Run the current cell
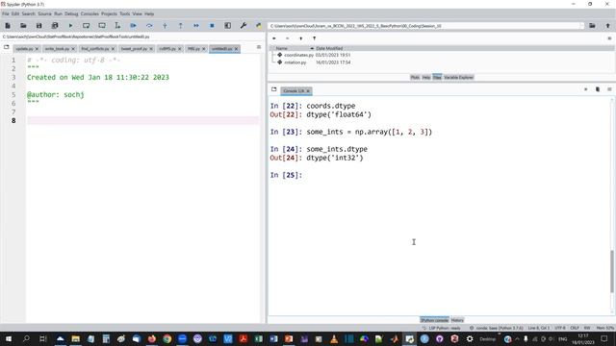The width and height of the screenshot is (616, 346). coord(86,26)
